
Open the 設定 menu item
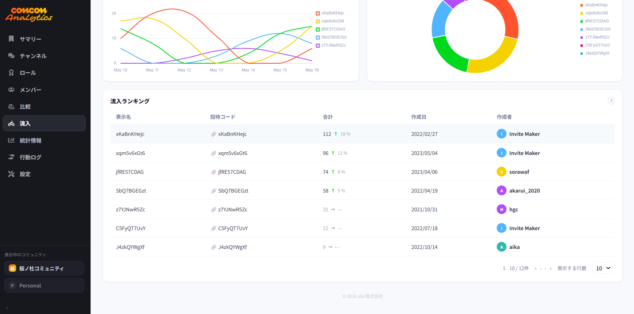point(44,174)
